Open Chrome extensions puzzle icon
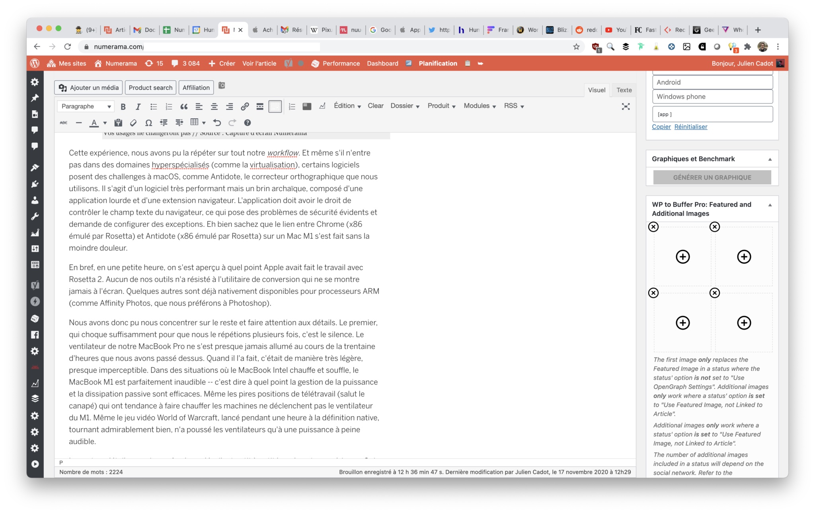Viewport: 815px width, 513px height. 747,47
